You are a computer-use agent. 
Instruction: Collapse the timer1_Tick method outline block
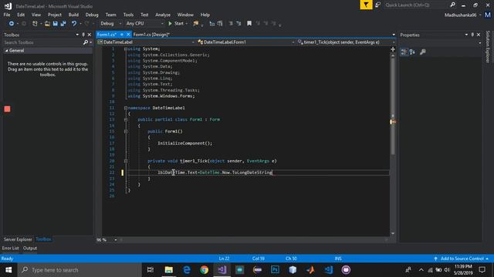tap(126, 161)
